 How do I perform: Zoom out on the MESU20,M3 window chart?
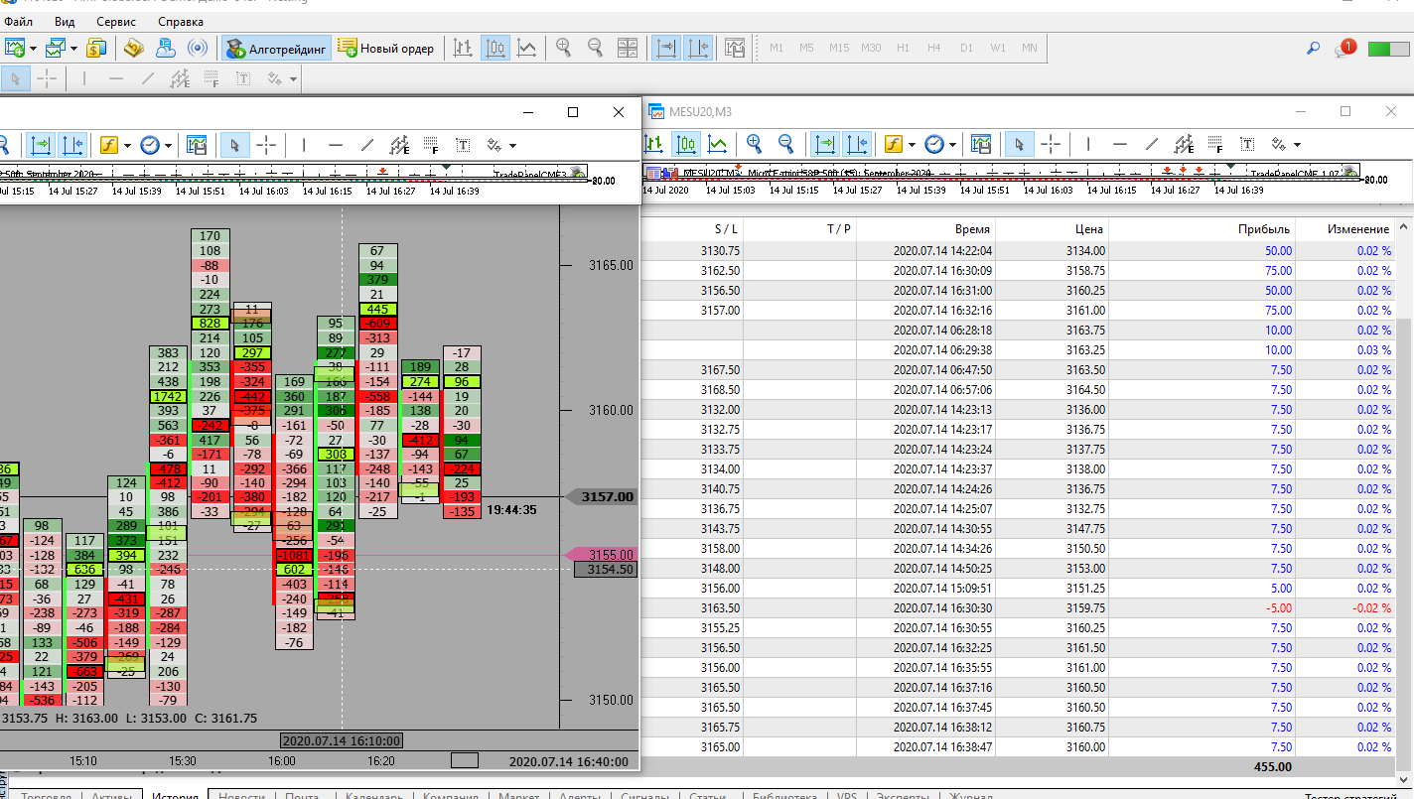(786, 144)
